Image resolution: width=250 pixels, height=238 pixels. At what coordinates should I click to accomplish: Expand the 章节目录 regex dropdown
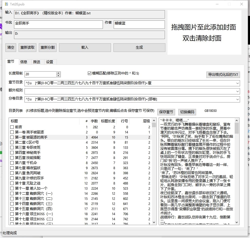pos(237,83)
